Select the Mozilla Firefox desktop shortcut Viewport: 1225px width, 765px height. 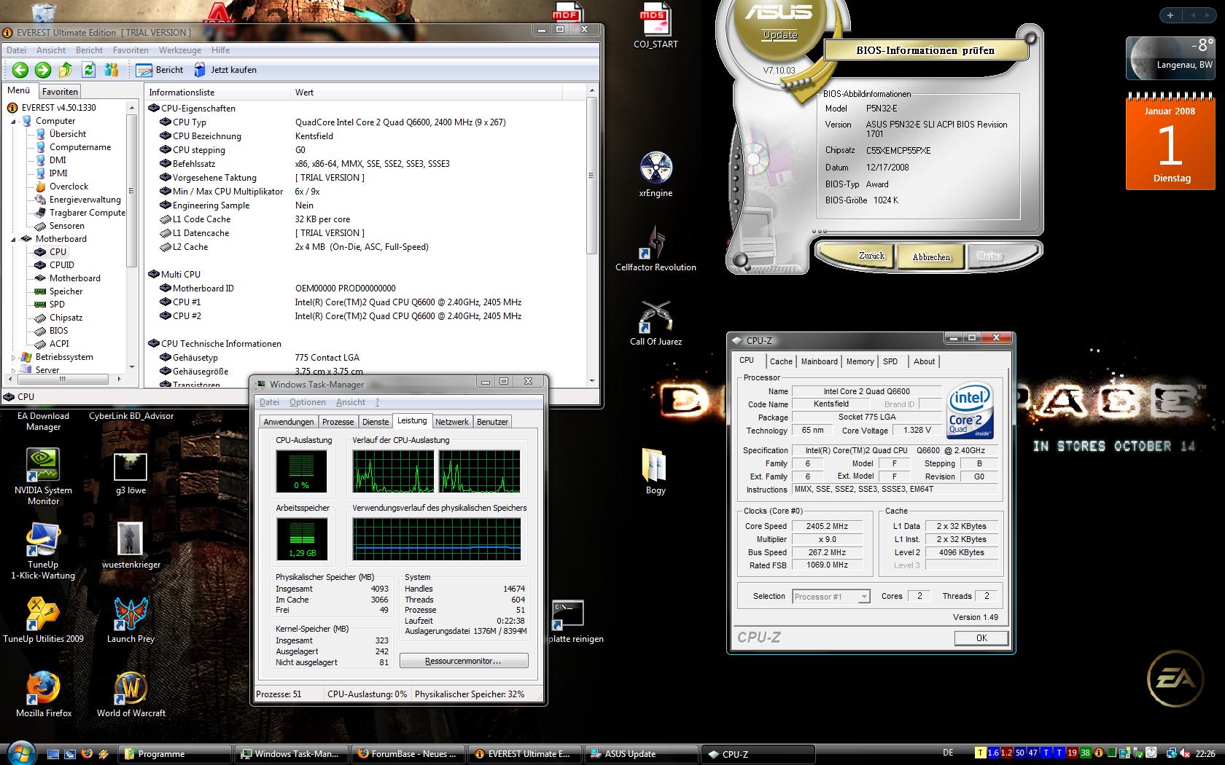[43, 694]
